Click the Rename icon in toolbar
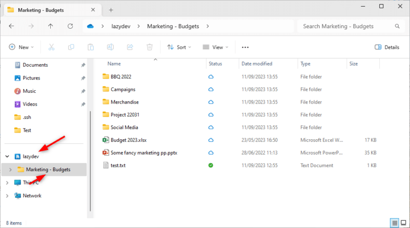 tap(110, 47)
